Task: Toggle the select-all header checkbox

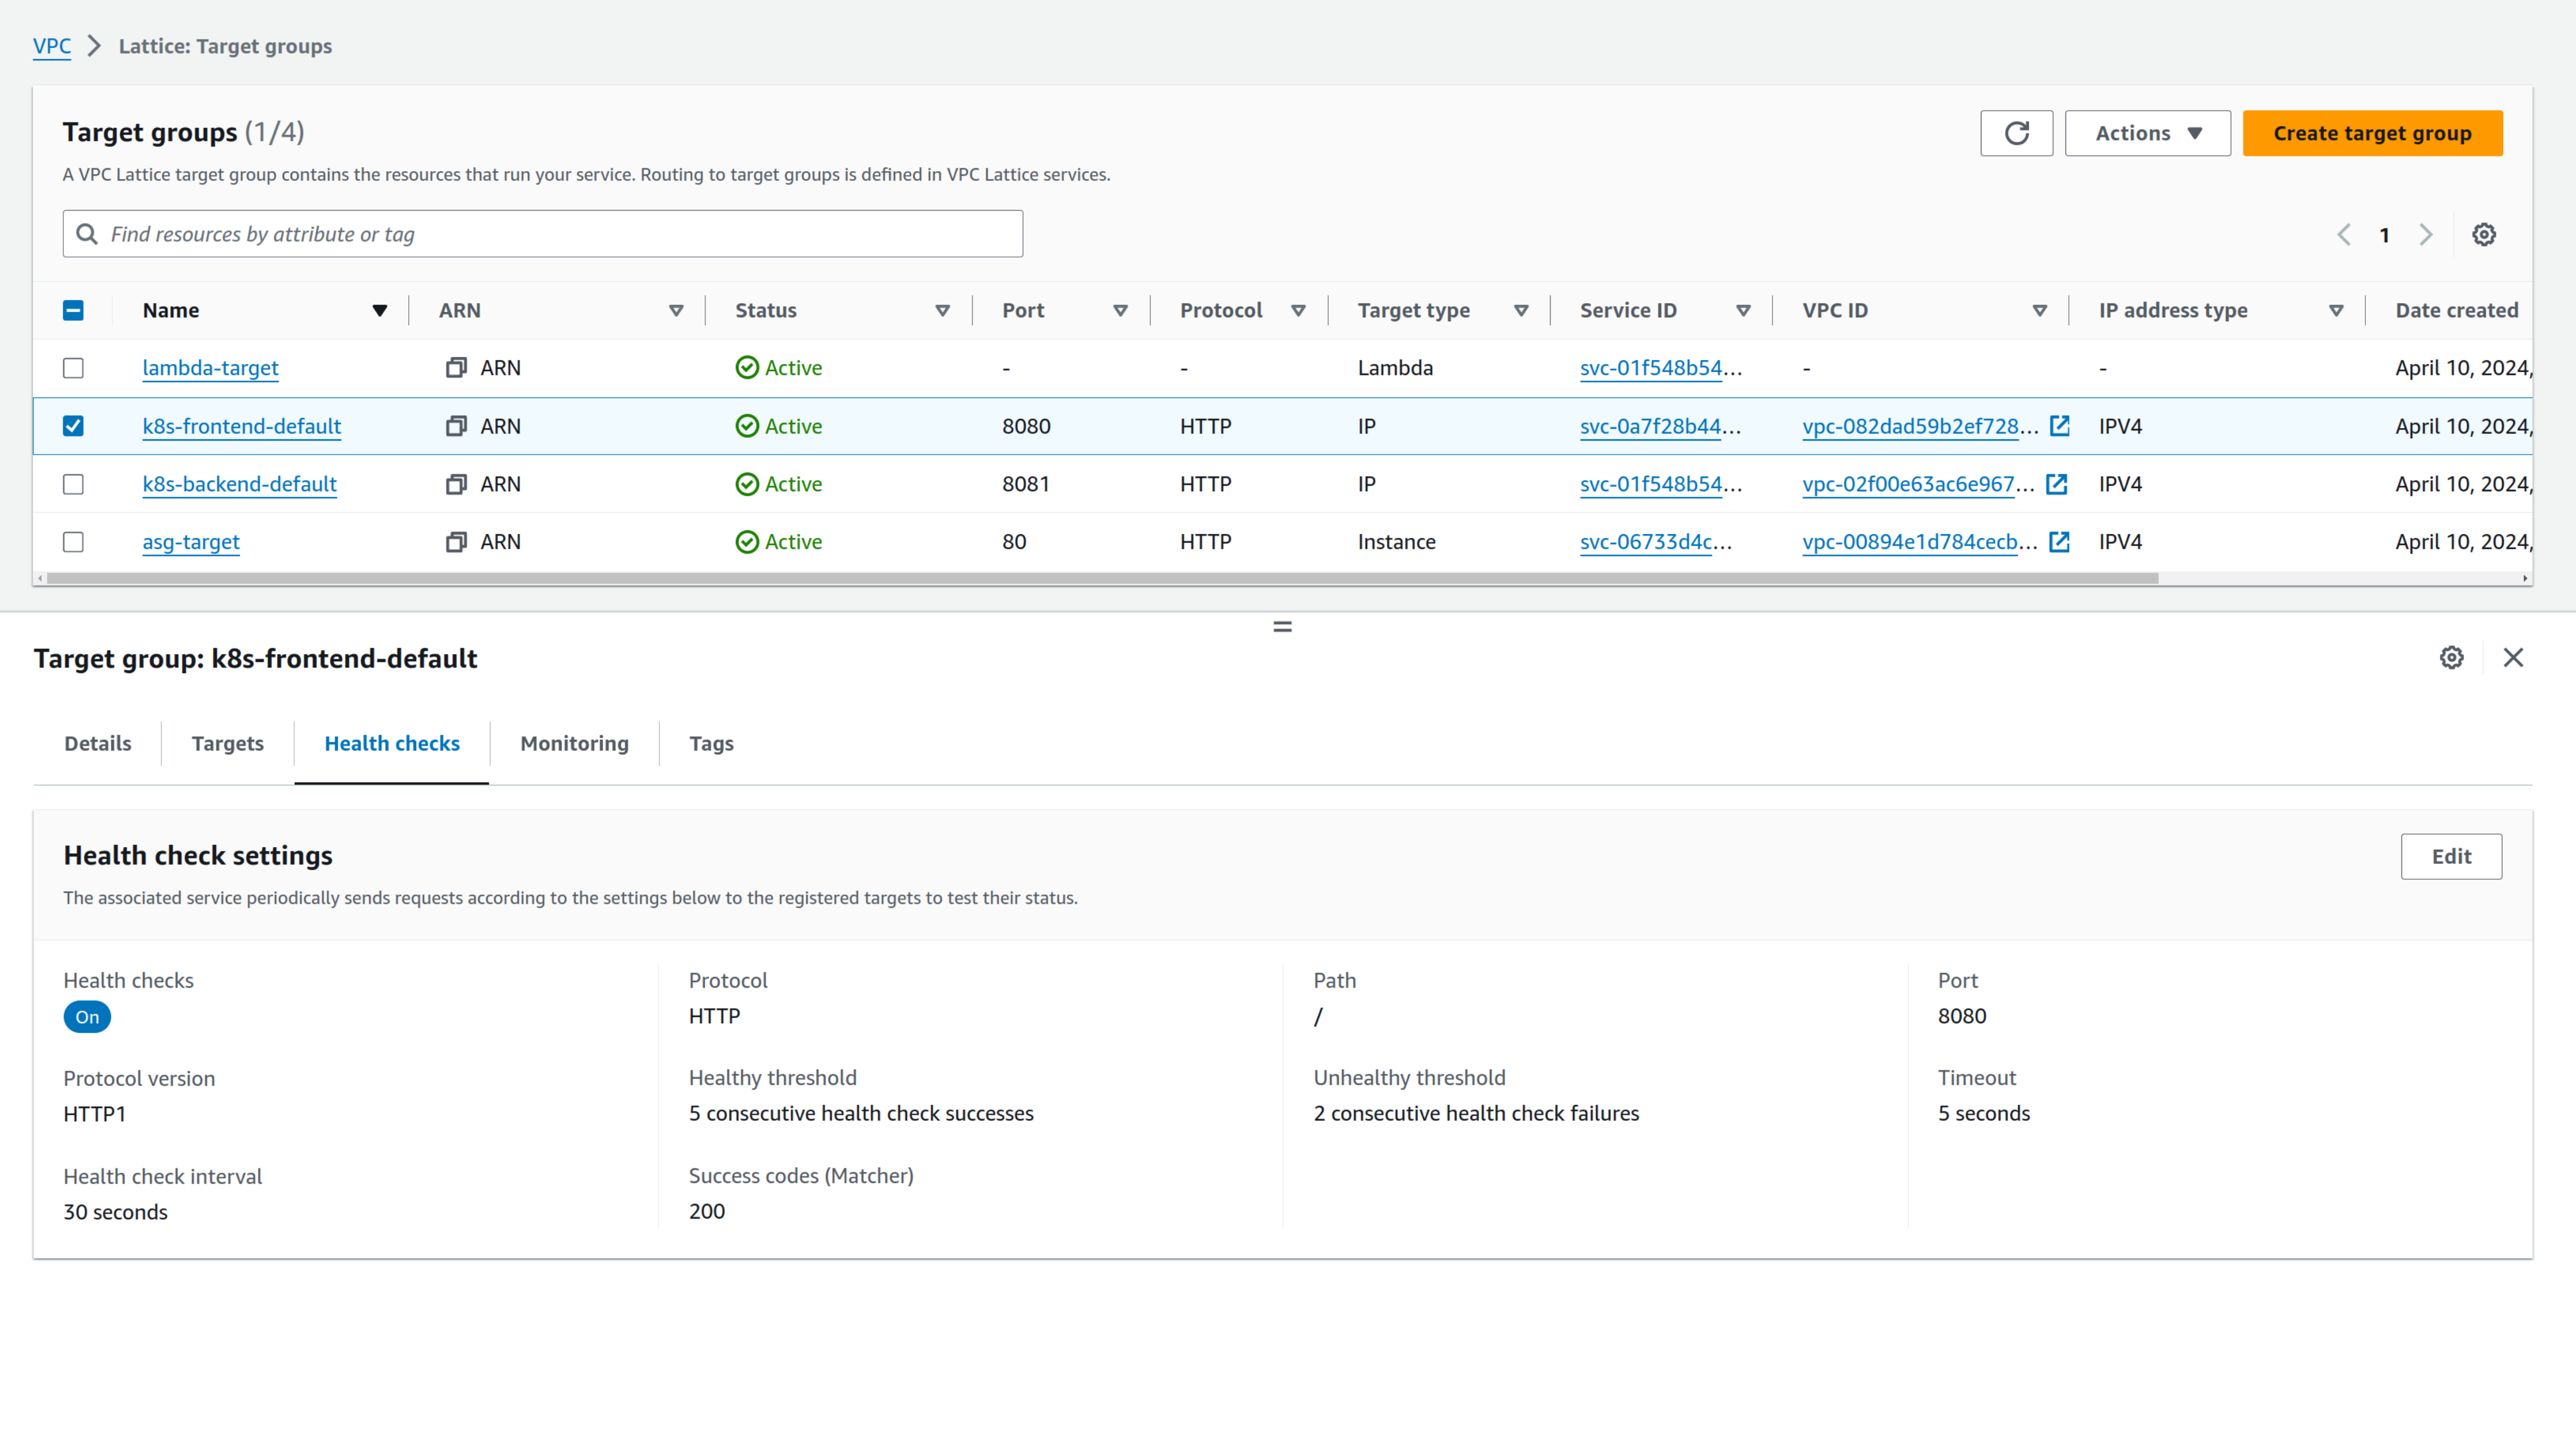Action: point(73,310)
